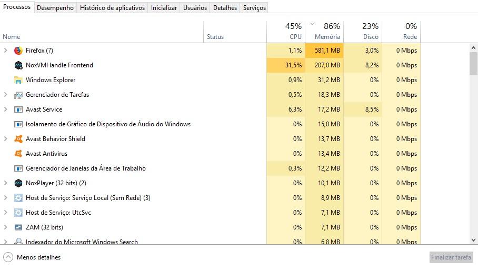Switch to the Processos tab
Screen dimensions: 478x270
tap(17, 7)
